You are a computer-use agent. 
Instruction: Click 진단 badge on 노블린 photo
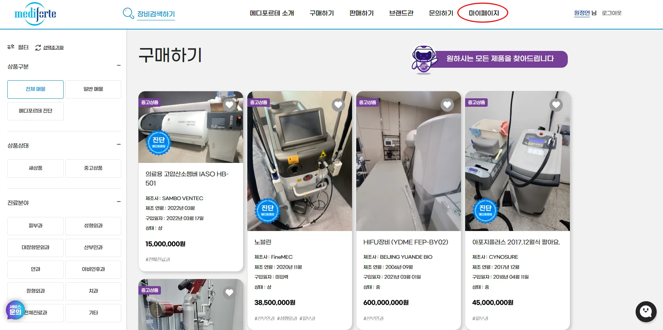tap(267, 211)
